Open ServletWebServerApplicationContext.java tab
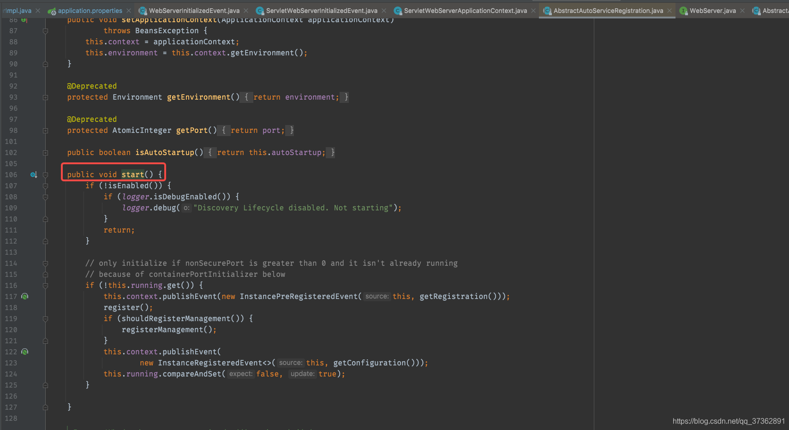789x430 pixels. pyautogui.click(x=465, y=11)
